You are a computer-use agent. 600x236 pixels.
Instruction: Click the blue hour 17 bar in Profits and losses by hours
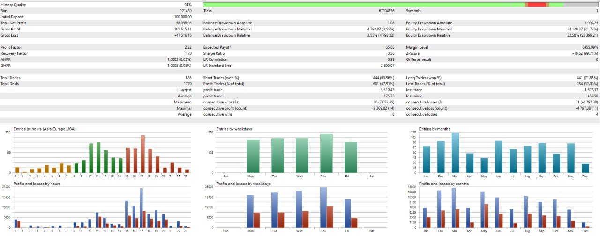click(141, 208)
